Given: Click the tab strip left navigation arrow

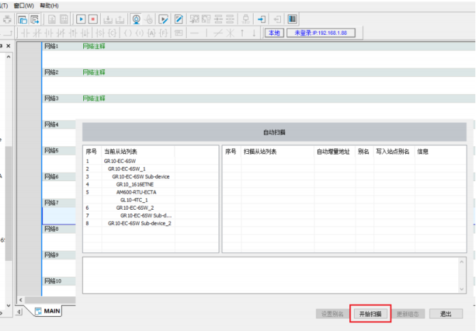Looking at the screenshot, I should [x=19, y=311].
